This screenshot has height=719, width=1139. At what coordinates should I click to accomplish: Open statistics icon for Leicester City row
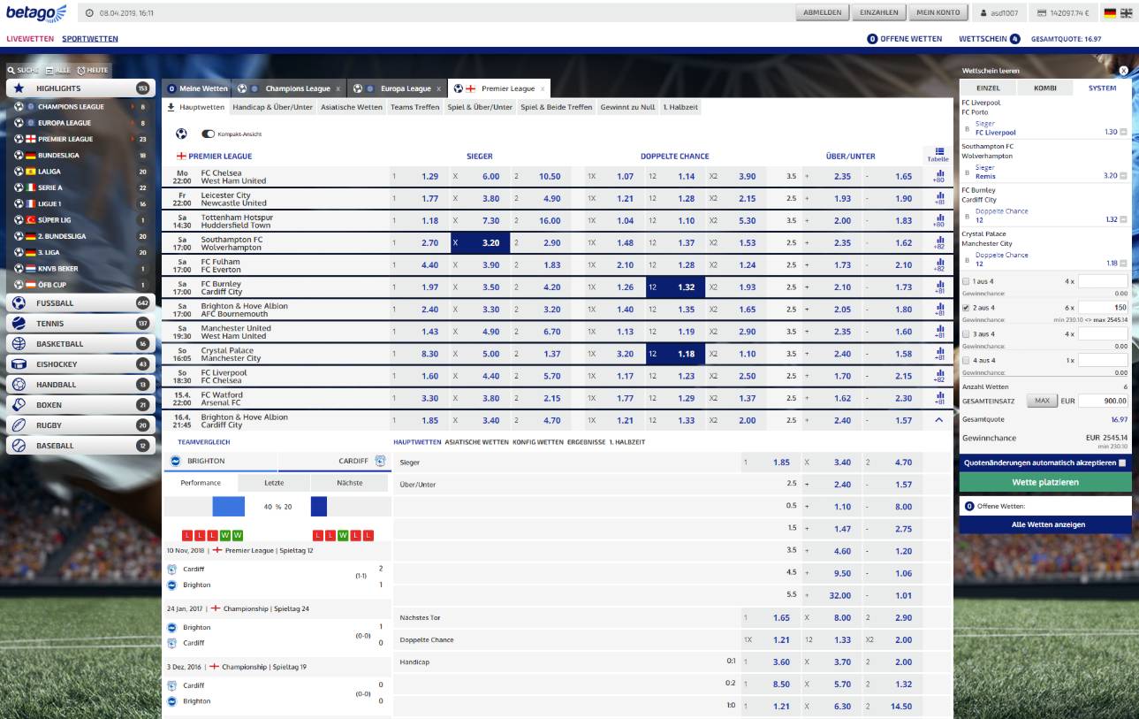pyautogui.click(x=938, y=199)
